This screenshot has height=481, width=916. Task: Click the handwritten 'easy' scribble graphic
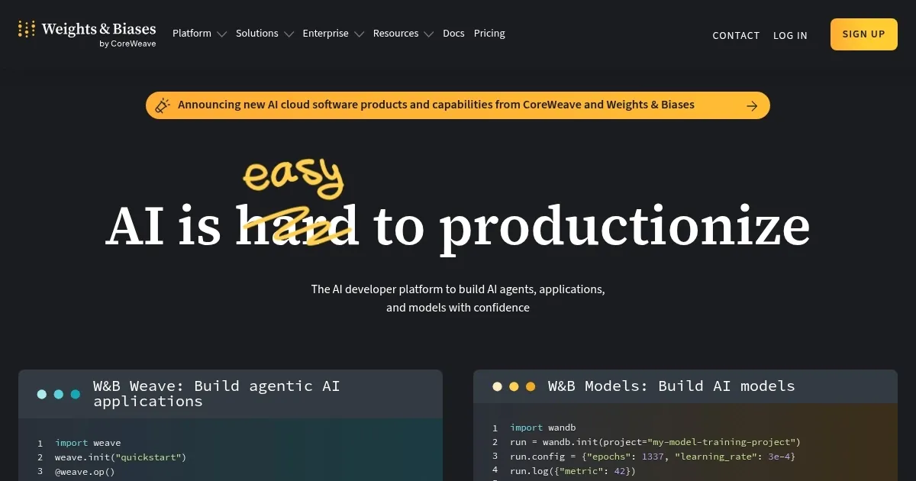click(292, 177)
